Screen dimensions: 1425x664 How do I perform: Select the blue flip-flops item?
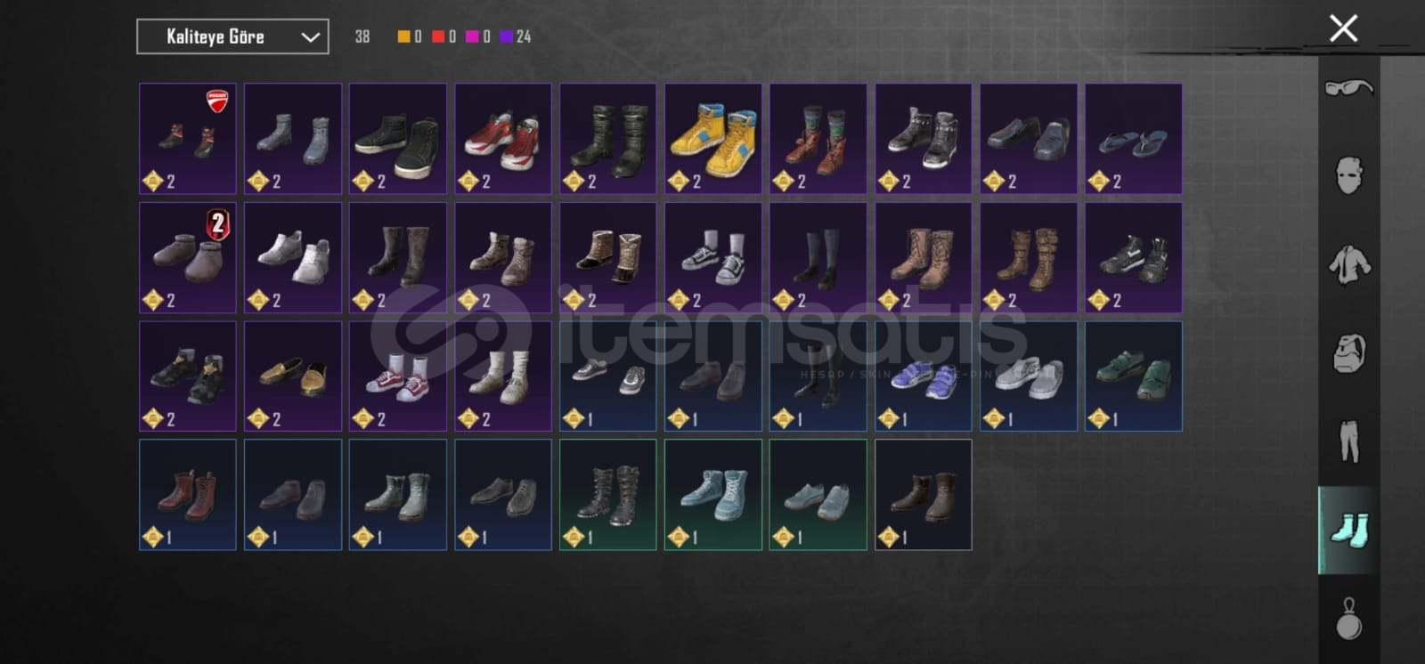1134,138
